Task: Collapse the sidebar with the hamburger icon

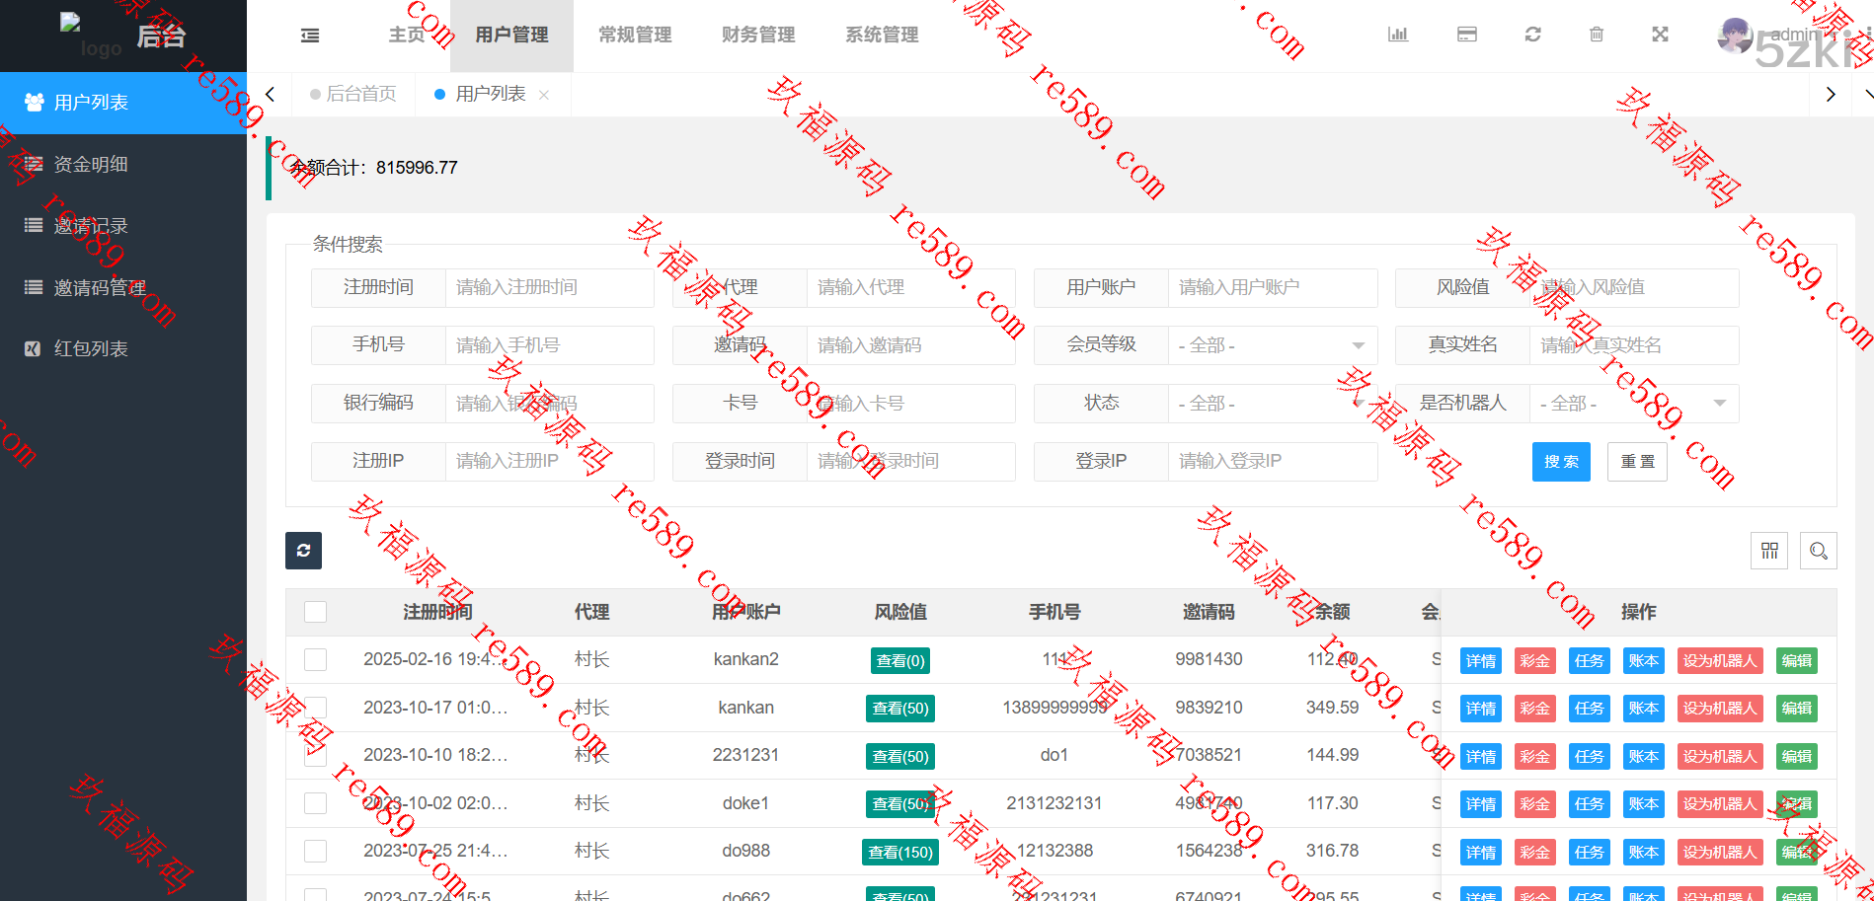Action: [310, 36]
